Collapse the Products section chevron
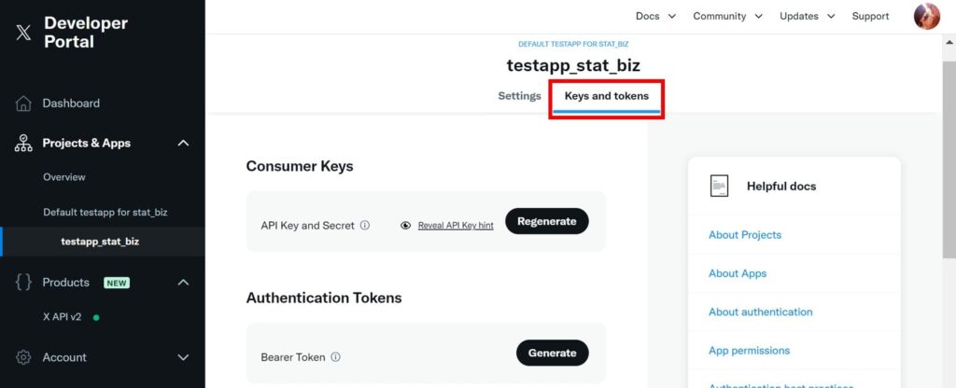Screen dimensions: 956x388 (183, 283)
